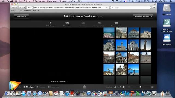Click the Google search field

pos(130,8)
